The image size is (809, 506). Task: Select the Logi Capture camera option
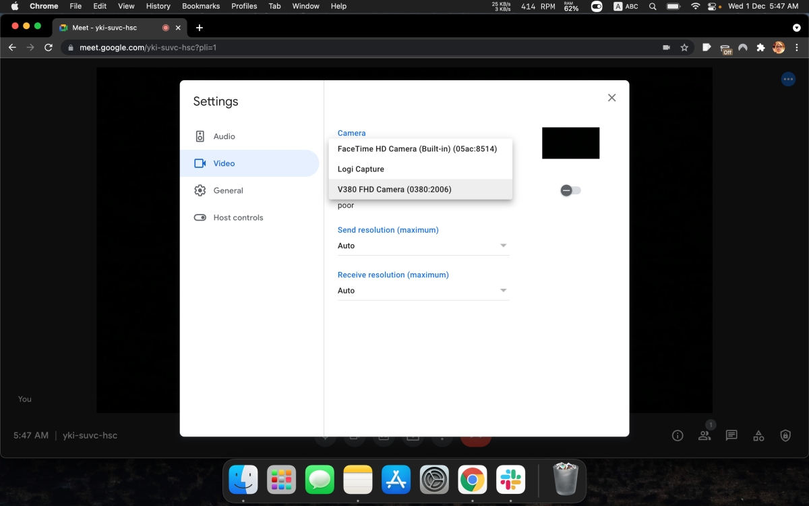click(421, 169)
